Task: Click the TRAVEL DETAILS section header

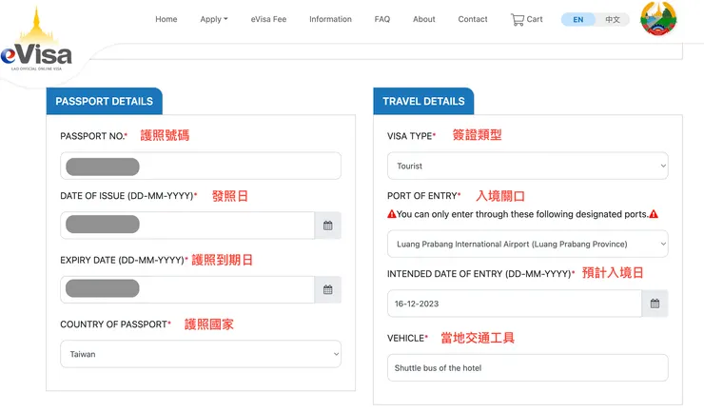Action: tap(423, 101)
